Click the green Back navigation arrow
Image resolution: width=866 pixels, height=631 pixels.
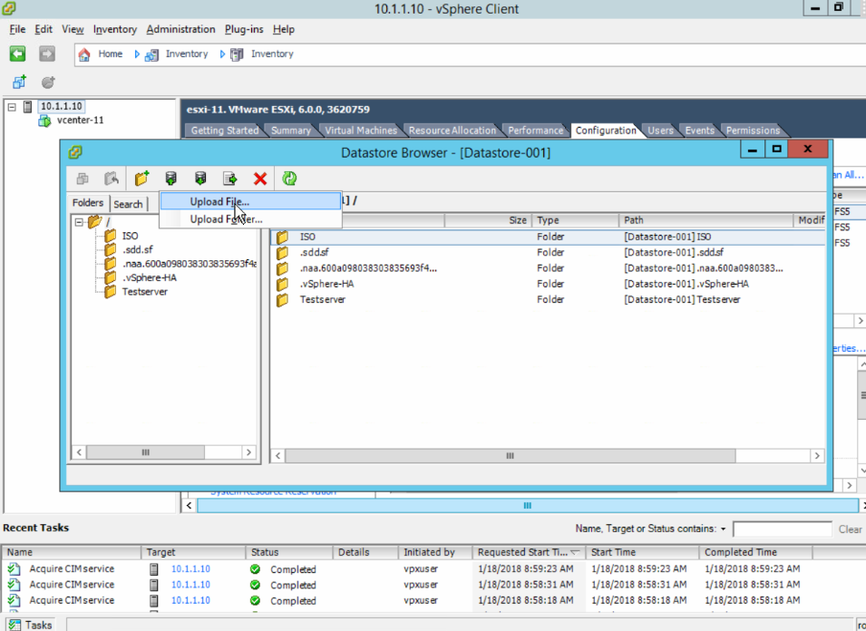tap(17, 54)
